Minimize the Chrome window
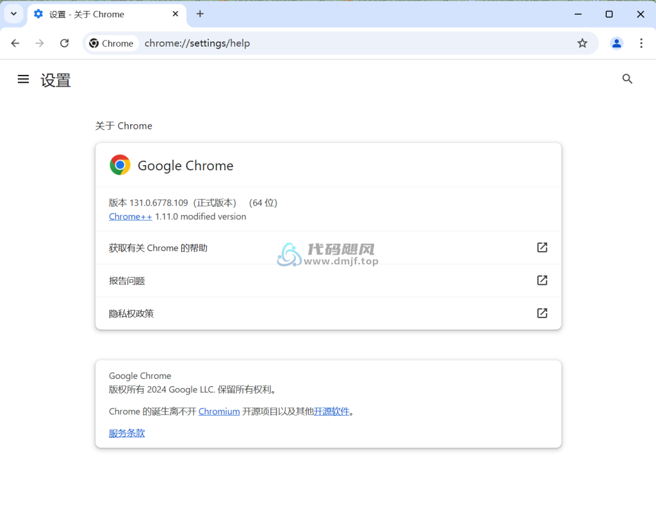Screen dimensions: 656x509 [578, 14]
